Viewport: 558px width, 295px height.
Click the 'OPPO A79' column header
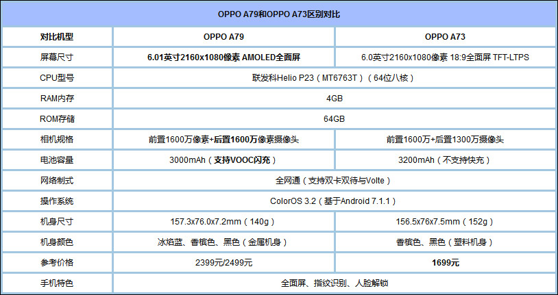point(224,37)
